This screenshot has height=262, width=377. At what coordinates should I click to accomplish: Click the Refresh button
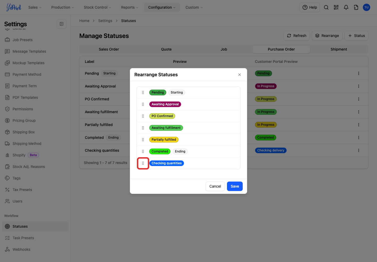pyautogui.click(x=297, y=36)
